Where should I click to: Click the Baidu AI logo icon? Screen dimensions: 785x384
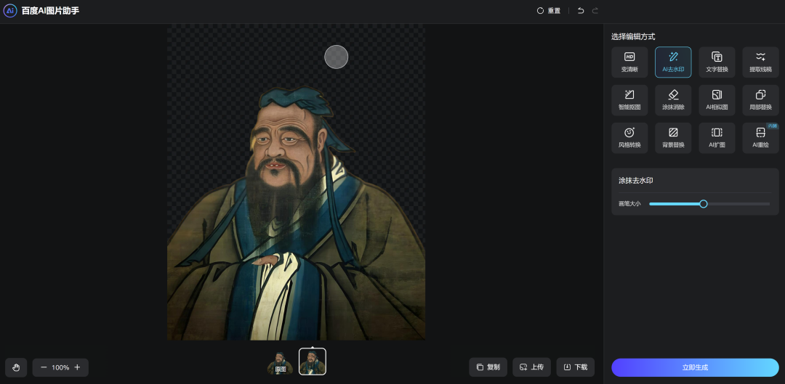pyautogui.click(x=10, y=10)
